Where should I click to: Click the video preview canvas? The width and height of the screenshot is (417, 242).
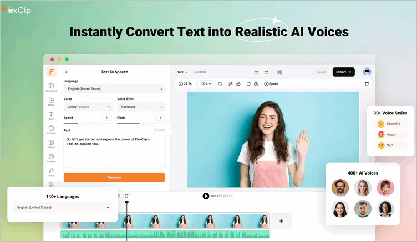(x=273, y=140)
